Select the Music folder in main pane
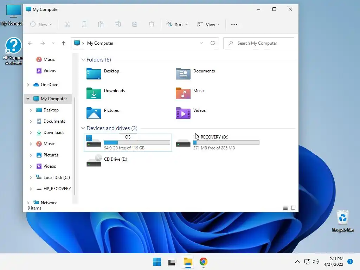Image resolution: width=360 pixels, height=270 pixels. (190, 93)
